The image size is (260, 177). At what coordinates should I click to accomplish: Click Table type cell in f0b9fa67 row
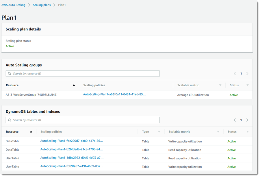point(146,167)
